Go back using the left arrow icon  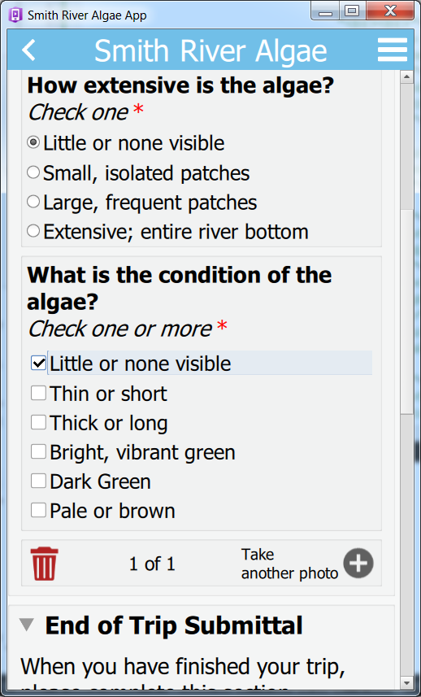(x=29, y=50)
